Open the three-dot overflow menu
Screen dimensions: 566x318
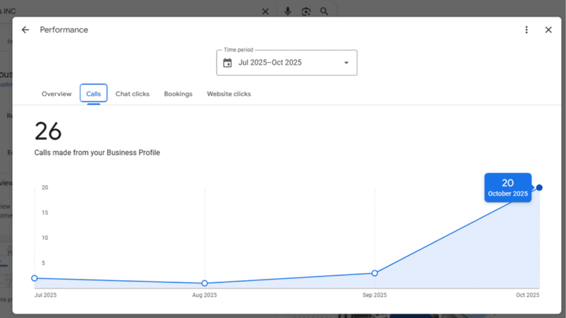pyautogui.click(x=527, y=30)
